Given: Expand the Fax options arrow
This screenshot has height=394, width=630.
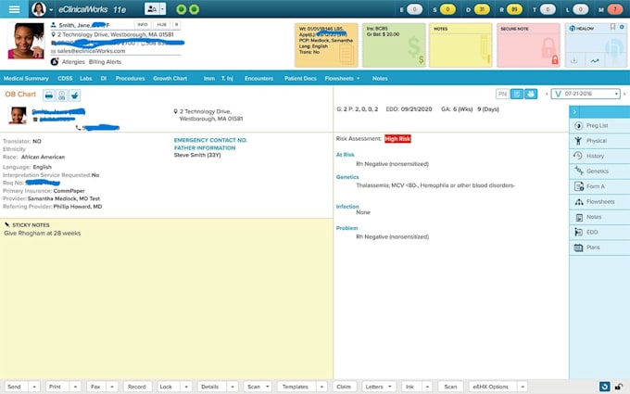Looking at the screenshot, I should click(112, 387).
